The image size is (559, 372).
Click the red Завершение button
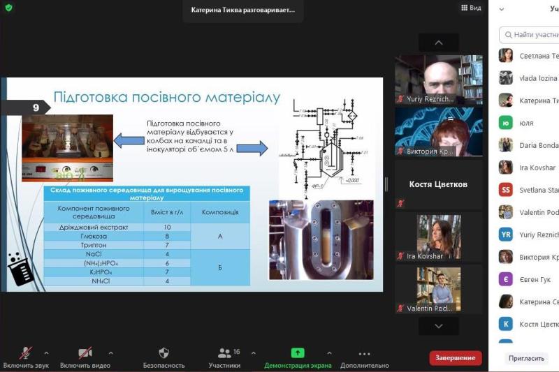tap(456, 358)
